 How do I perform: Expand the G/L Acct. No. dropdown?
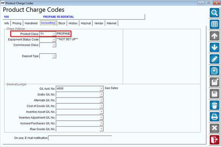(x=101, y=89)
